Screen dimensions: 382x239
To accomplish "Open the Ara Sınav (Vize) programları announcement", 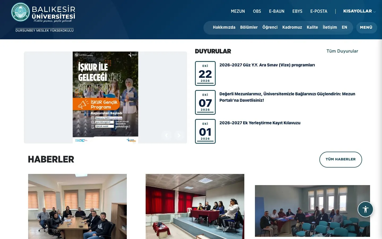I will (267, 65).
